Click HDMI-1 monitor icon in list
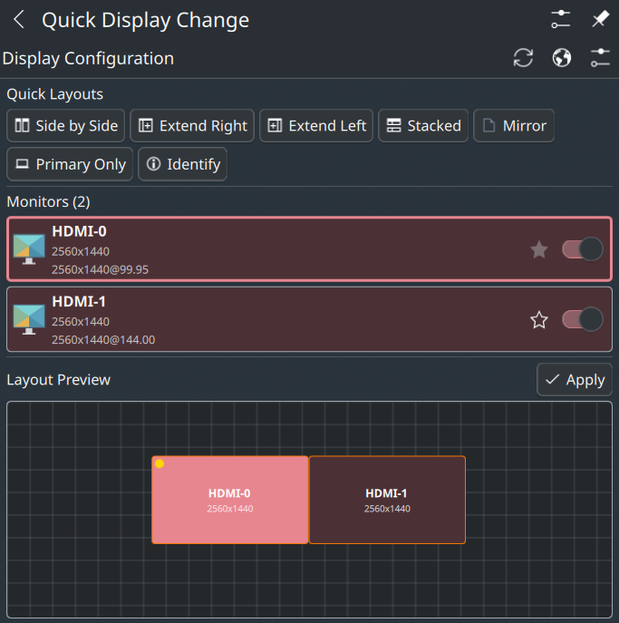The height and width of the screenshot is (623, 619). (x=29, y=319)
